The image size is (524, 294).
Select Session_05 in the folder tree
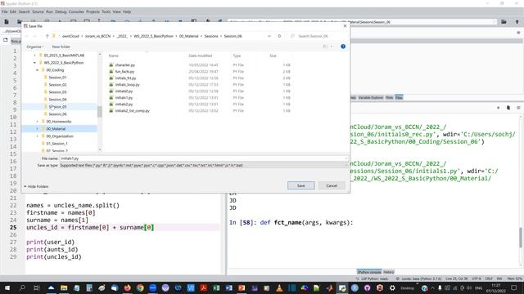(57, 107)
